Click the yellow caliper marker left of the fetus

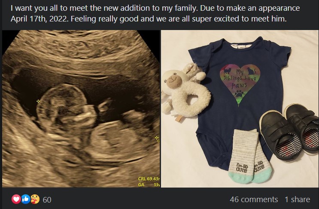pyautogui.click(x=39, y=102)
